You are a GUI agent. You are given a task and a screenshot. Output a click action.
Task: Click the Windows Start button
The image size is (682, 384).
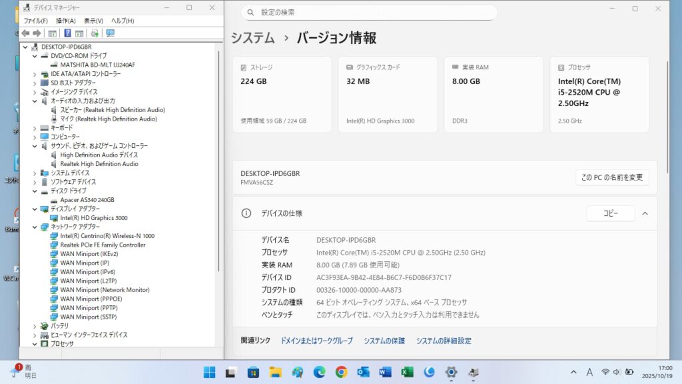tap(209, 372)
